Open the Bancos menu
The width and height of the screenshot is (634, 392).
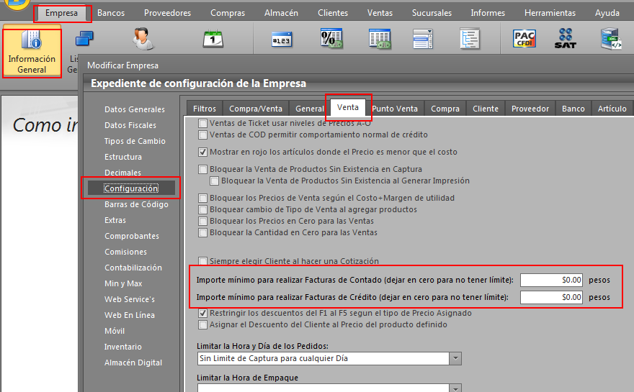pos(111,13)
